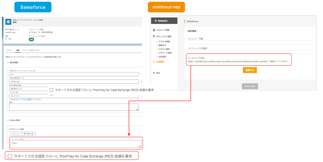This screenshot has height=162, width=323.
Task: Click the コンシューマ鍵 input in smilesurvey
Action: 250,42
